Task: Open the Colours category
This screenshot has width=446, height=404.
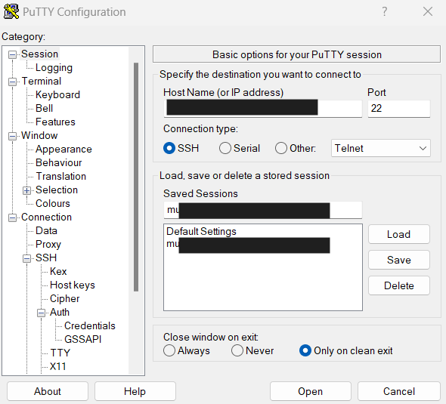Action: pos(53,203)
